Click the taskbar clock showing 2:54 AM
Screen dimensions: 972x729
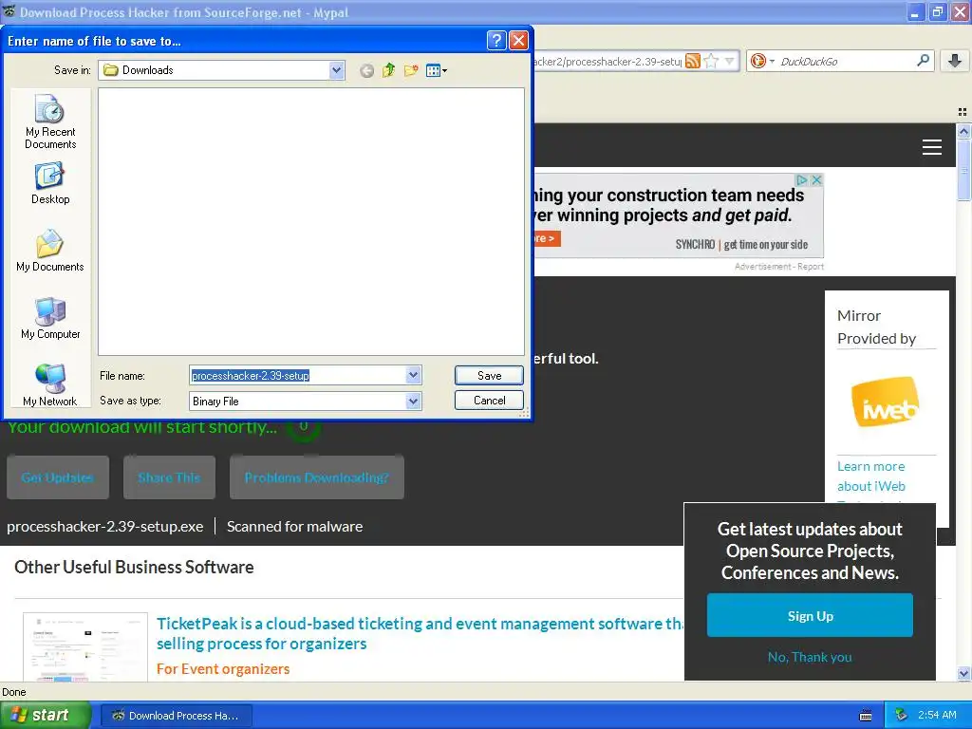coord(937,716)
